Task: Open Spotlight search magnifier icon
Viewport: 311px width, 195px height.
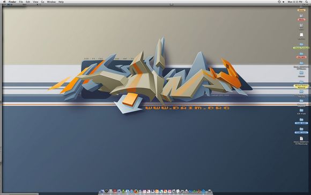Action: pos(307,2)
